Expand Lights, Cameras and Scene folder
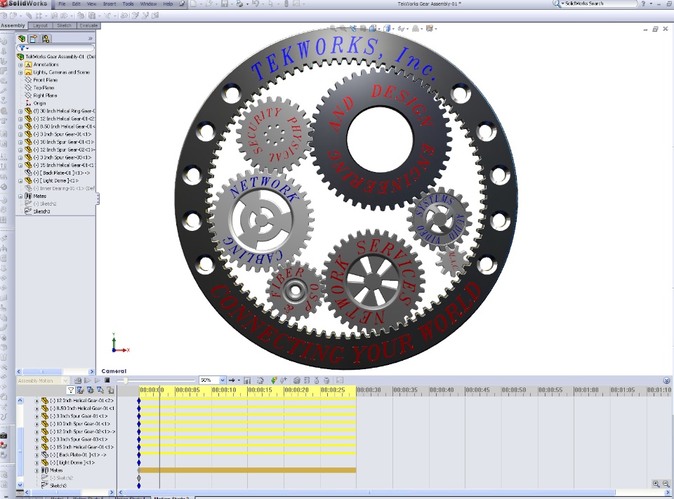Screen dimensions: 674x499 (x=20, y=72)
